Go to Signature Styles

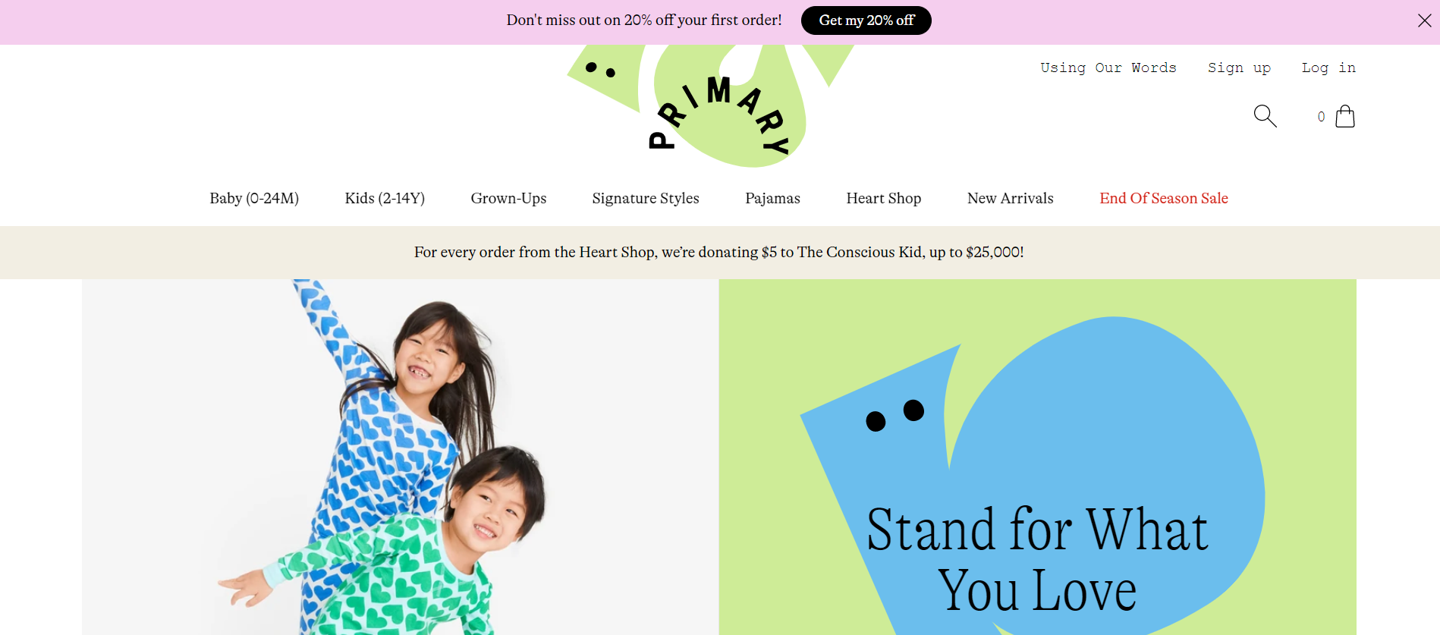tap(646, 198)
